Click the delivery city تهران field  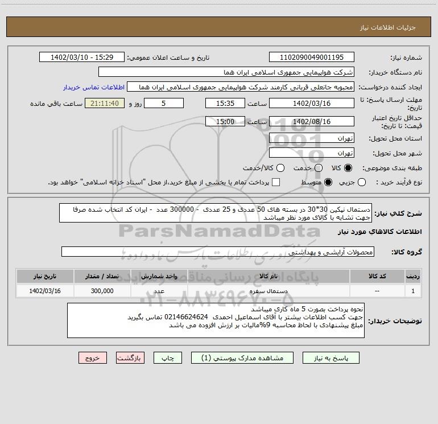(x=312, y=153)
